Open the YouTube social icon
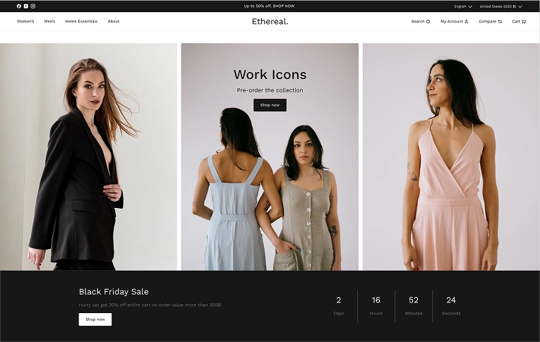 click(x=26, y=6)
